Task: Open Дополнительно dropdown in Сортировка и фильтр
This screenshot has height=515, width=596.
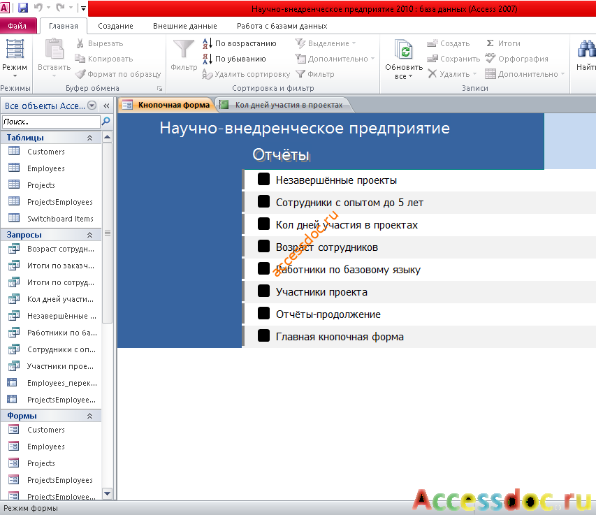Action: (x=335, y=59)
